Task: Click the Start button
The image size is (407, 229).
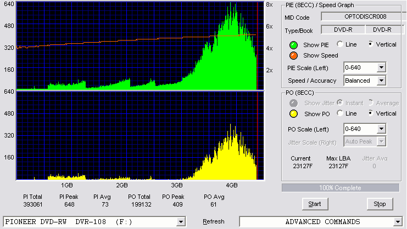Action: pos(315,204)
